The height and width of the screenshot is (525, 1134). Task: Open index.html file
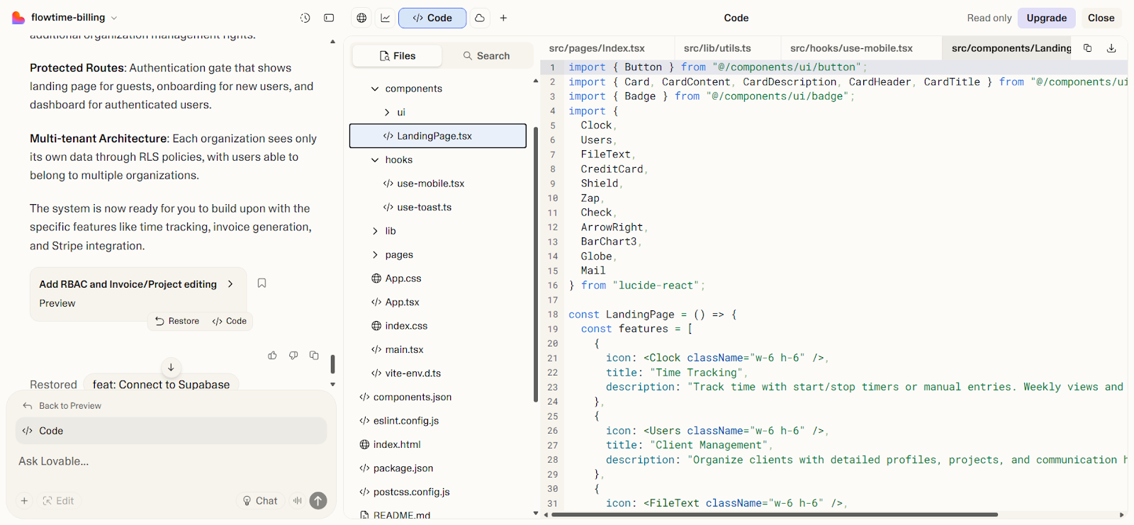click(438, 445)
